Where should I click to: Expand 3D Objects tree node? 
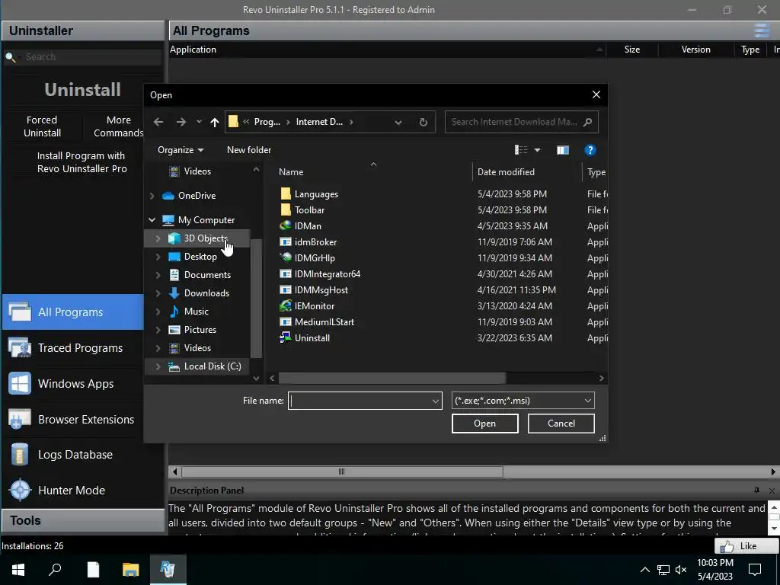pos(158,238)
